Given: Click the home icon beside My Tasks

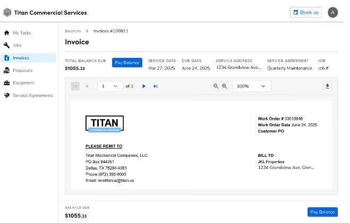Looking at the screenshot, I should point(7,33).
